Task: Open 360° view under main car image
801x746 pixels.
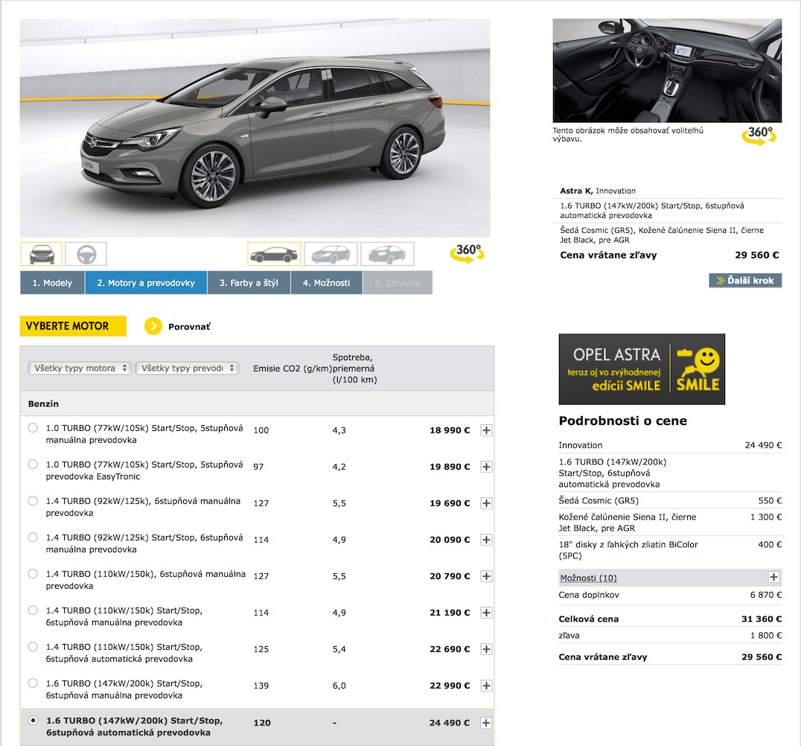Action: pos(467,253)
